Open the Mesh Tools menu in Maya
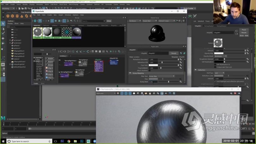 pos(63,4)
